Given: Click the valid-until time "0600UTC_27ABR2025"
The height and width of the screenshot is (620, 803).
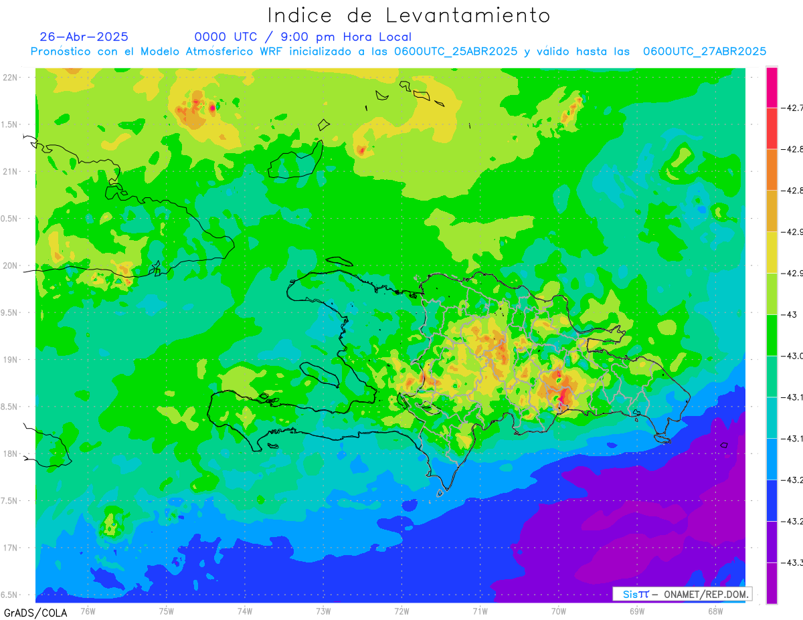Looking at the screenshot, I should pyautogui.click(x=704, y=51).
